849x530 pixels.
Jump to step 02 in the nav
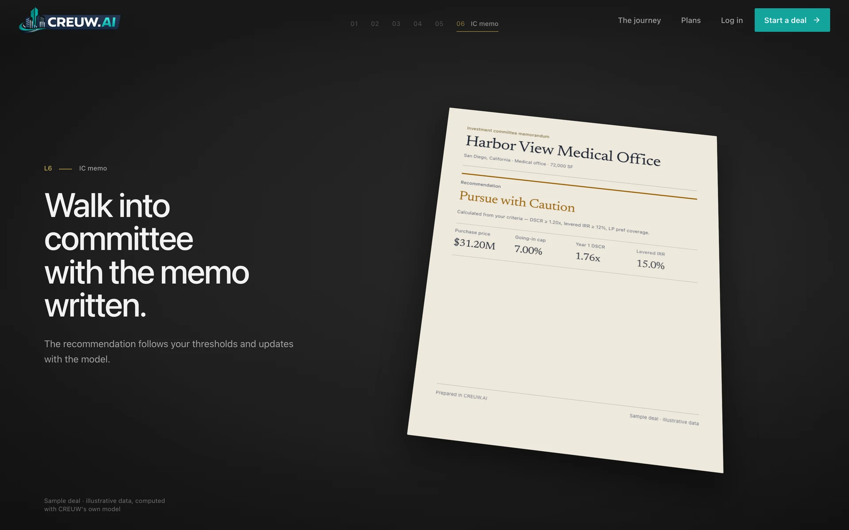375,24
